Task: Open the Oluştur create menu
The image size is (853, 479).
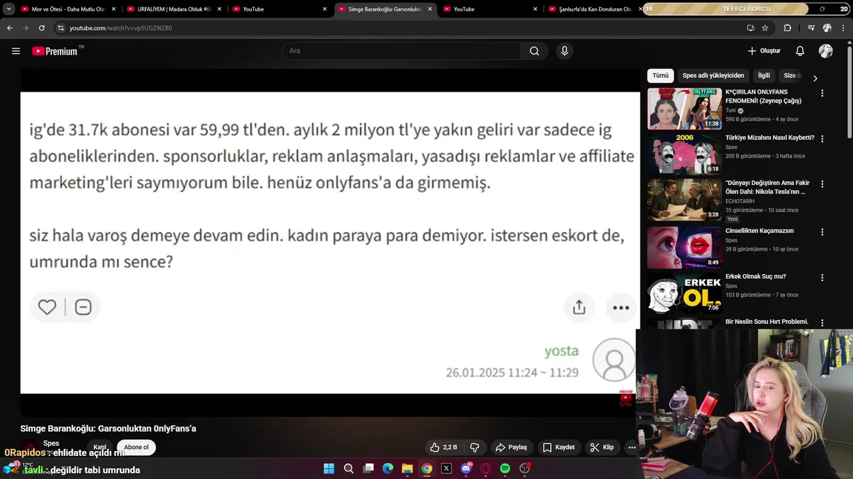Action: click(x=764, y=51)
